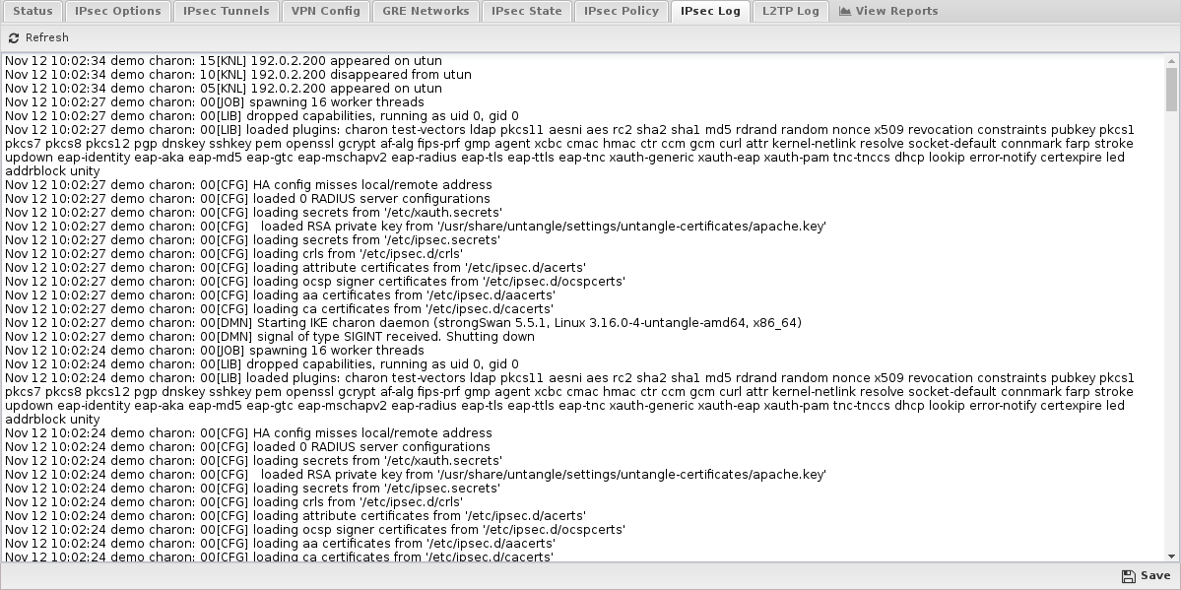Select the GRE Networks tab
1181x590 pixels.
tap(426, 11)
